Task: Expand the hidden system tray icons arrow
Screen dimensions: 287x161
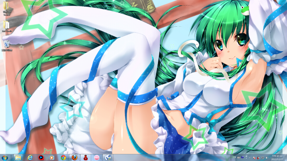Action: [x=250, y=158]
